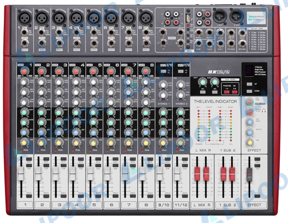Click the channel 7 LOW EQ knob

[x=128, y=102]
